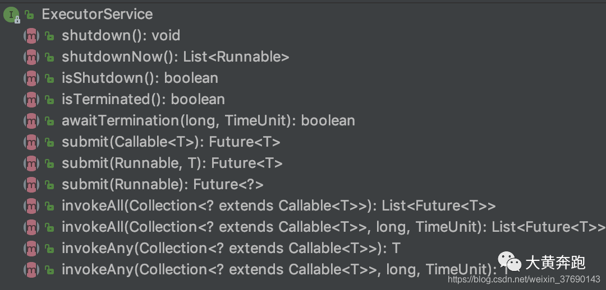Click the method icon beside shutdownNow()
Screen dimensions: 606x290
point(31,57)
